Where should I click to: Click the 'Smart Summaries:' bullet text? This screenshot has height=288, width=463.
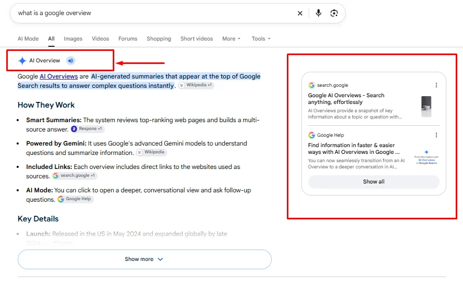pos(54,120)
